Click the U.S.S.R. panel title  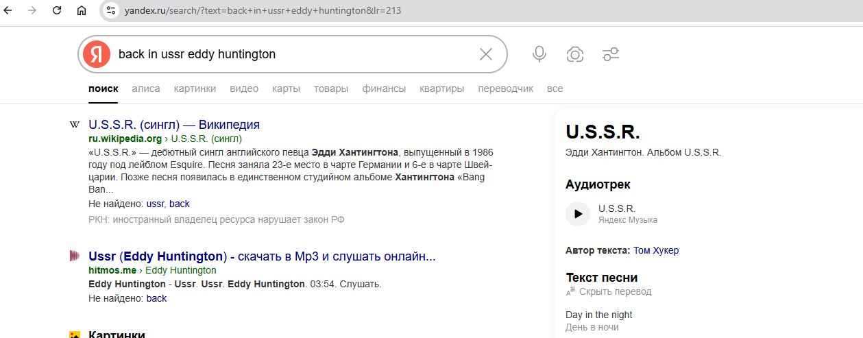click(603, 132)
